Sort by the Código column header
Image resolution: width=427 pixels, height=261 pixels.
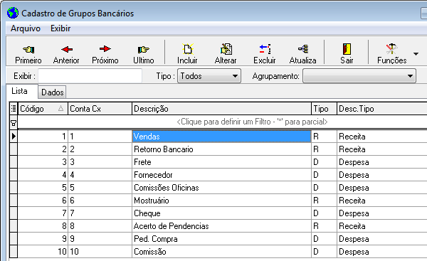tap(43, 109)
